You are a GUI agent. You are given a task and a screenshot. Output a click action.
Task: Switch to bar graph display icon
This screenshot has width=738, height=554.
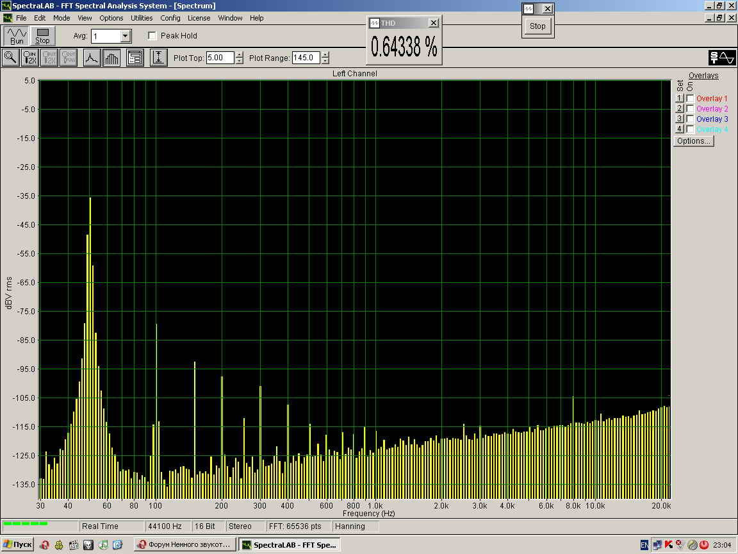111,58
